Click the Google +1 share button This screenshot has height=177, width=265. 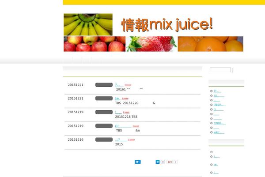click(170, 162)
